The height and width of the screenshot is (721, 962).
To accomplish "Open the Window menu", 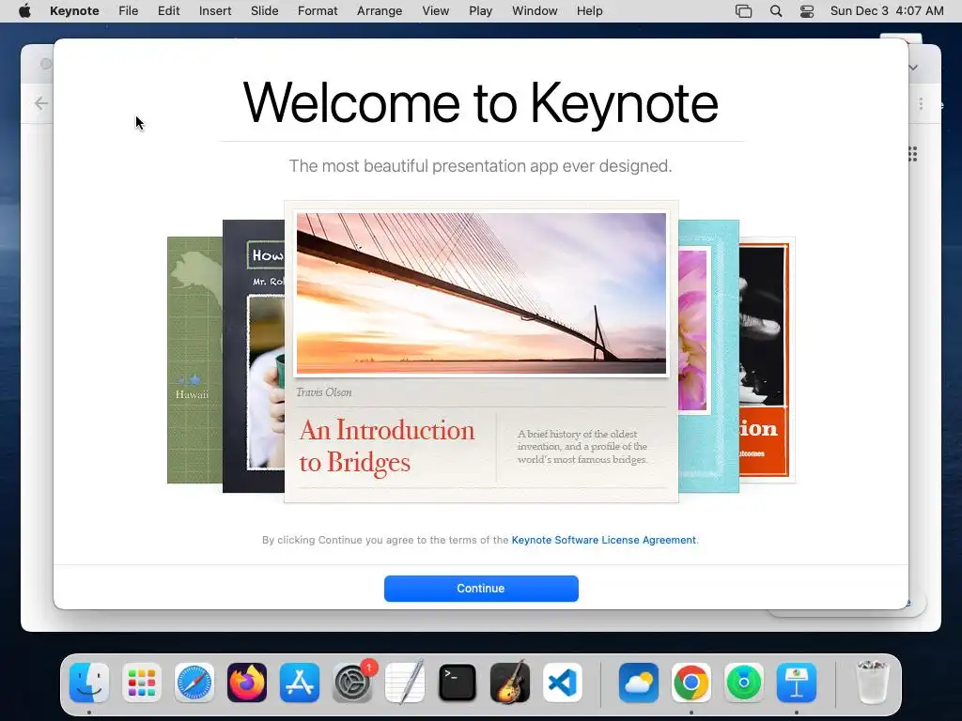I will 535,11.
